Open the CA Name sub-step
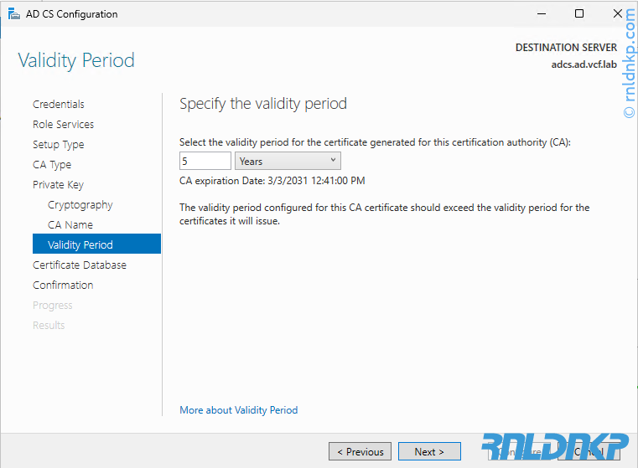 click(70, 225)
